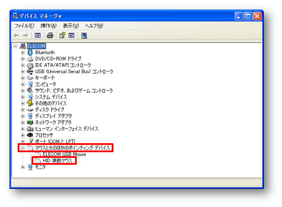This screenshot has width=282, height=207.
Task: Click the システム デバイス category icon
Action: point(30,97)
